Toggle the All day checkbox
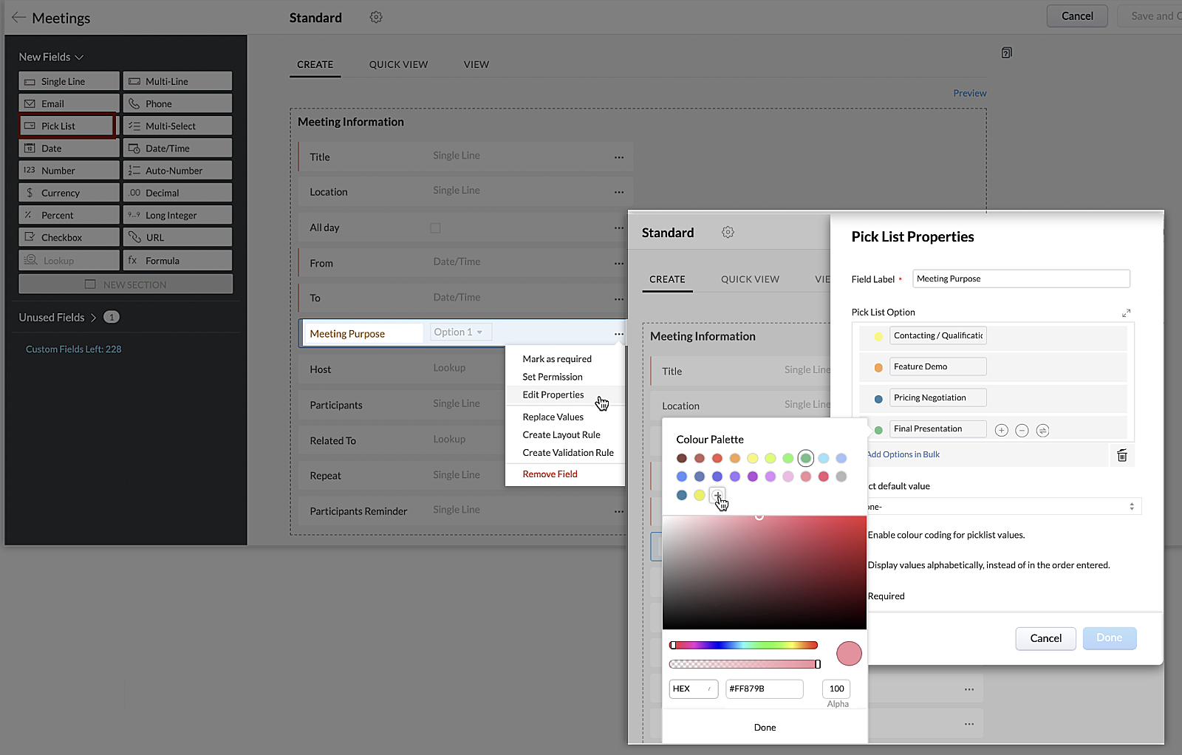The image size is (1182, 755). pyautogui.click(x=435, y=228)
